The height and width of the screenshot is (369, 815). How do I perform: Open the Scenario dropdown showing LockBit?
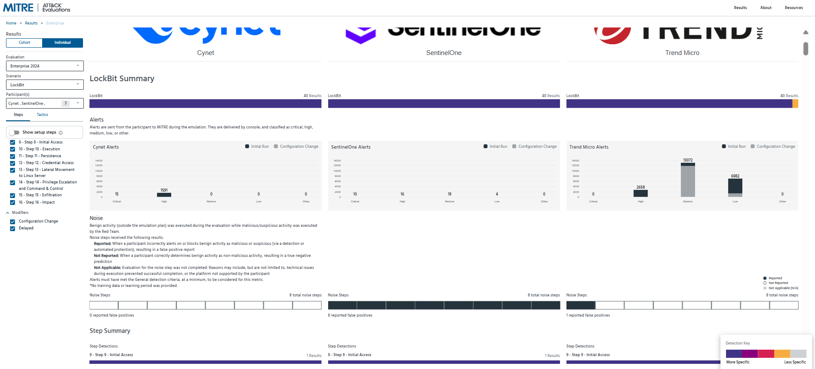pos(45,85)
